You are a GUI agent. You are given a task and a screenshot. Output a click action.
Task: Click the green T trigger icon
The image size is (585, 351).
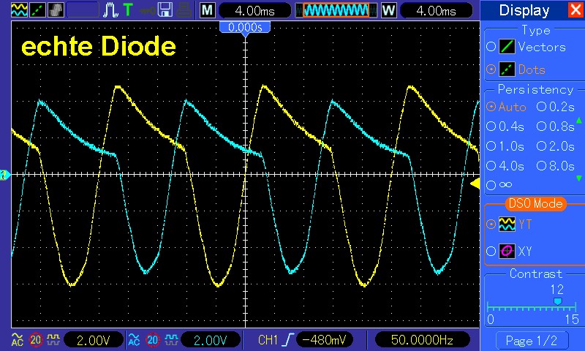tap(129, 10)
